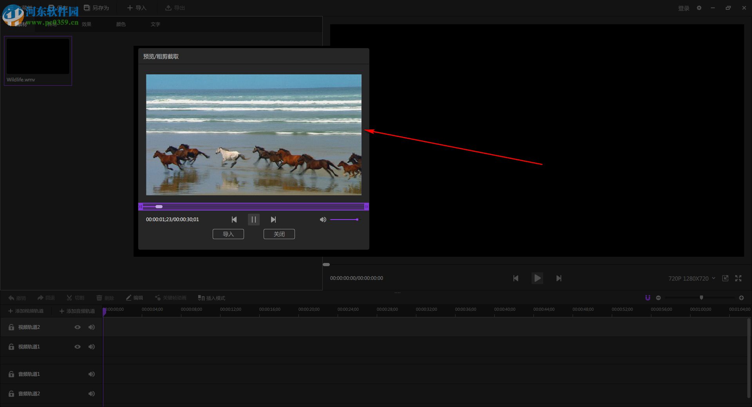Open the settings gear in title bar
752x407 pixels.
(699, 8)
